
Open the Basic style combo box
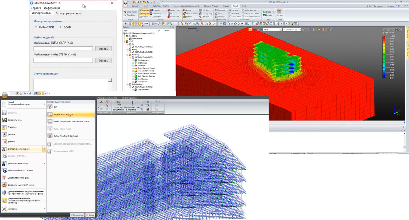pos(272,30)
